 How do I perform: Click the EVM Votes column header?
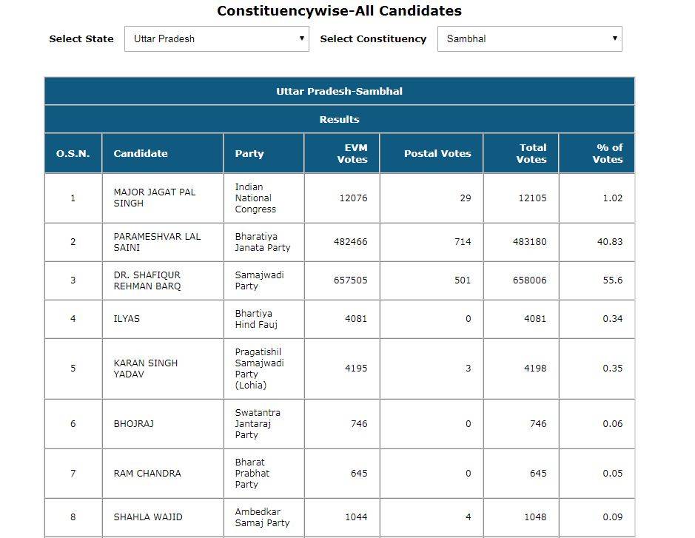pos(352,153)
